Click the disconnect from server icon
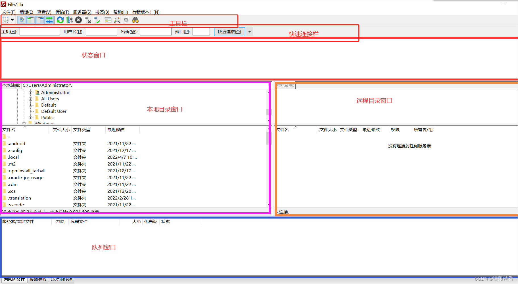The height and width of the screenshot is (284, 518). click(88, 20)
